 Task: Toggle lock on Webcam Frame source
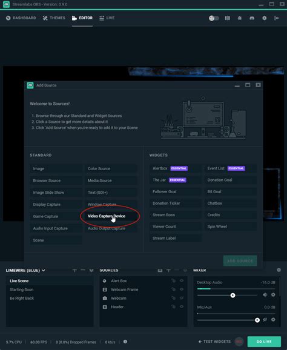(x=173, y=289)
